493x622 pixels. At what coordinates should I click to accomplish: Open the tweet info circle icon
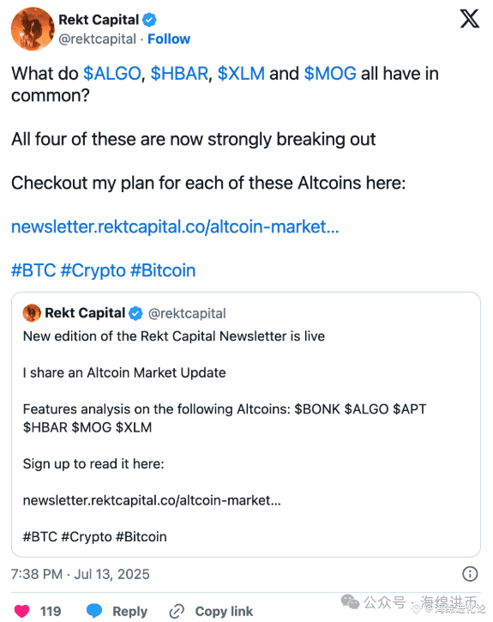[470, 574]
